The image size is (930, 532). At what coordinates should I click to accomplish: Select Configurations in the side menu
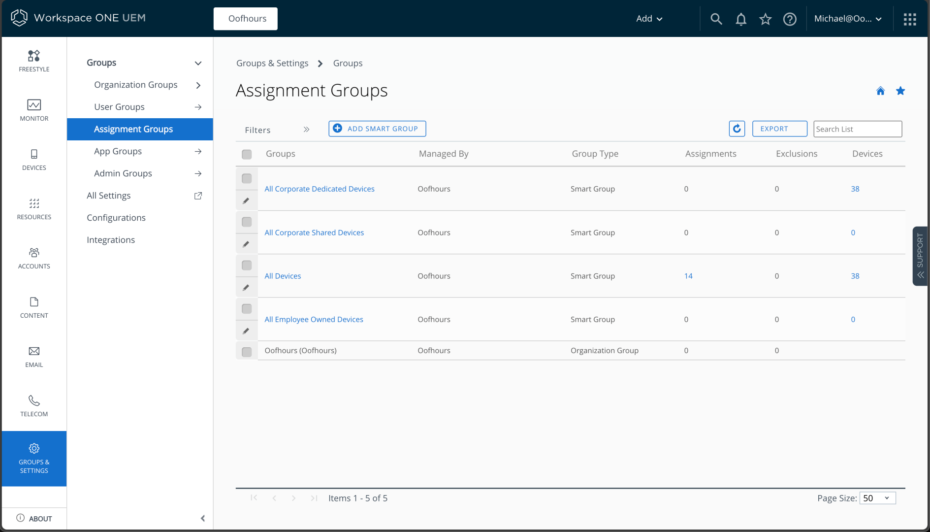(x=116, y=218)
